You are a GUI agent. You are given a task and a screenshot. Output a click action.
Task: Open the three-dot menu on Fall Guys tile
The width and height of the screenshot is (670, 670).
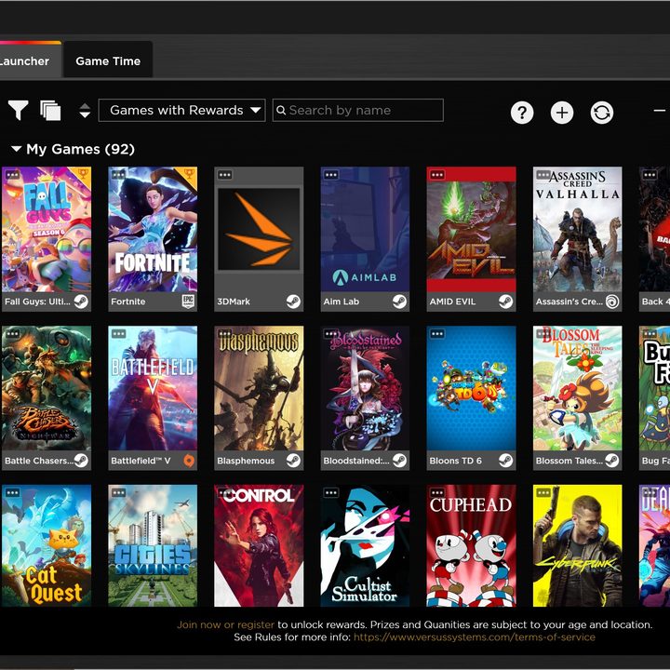[x=12, y=175]
